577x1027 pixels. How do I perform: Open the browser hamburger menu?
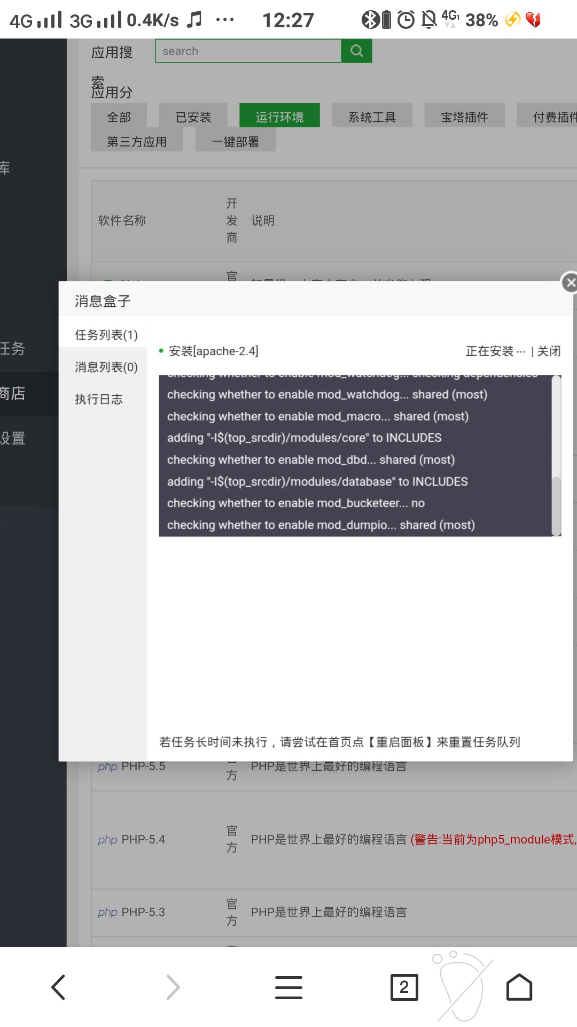pyautogui.click(x=288, y=987)
